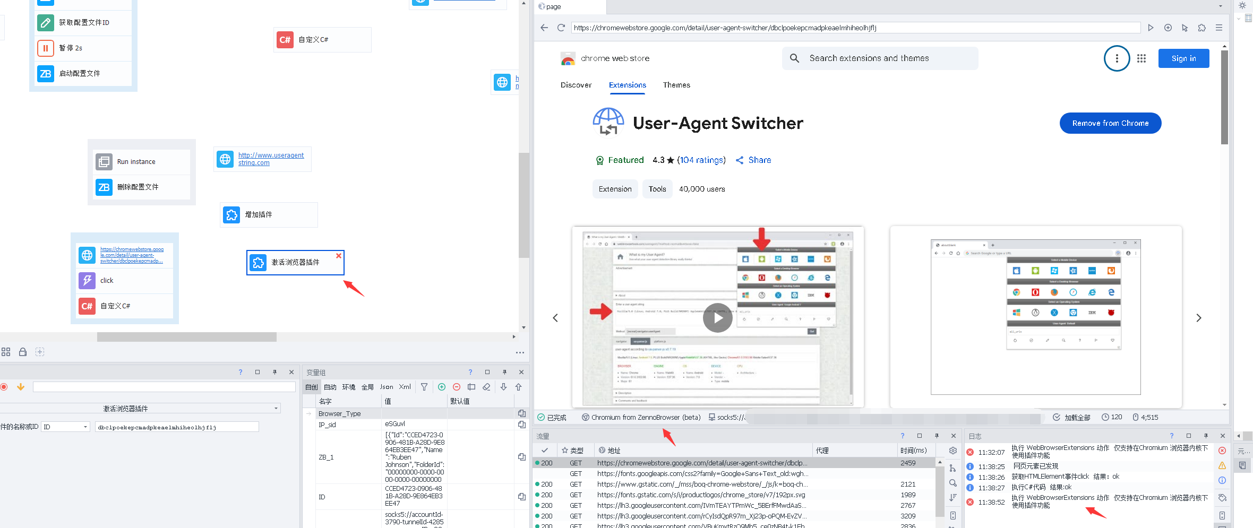
Task: Click the four-squares grid icon below the canvas
Action: click(6, 352)
